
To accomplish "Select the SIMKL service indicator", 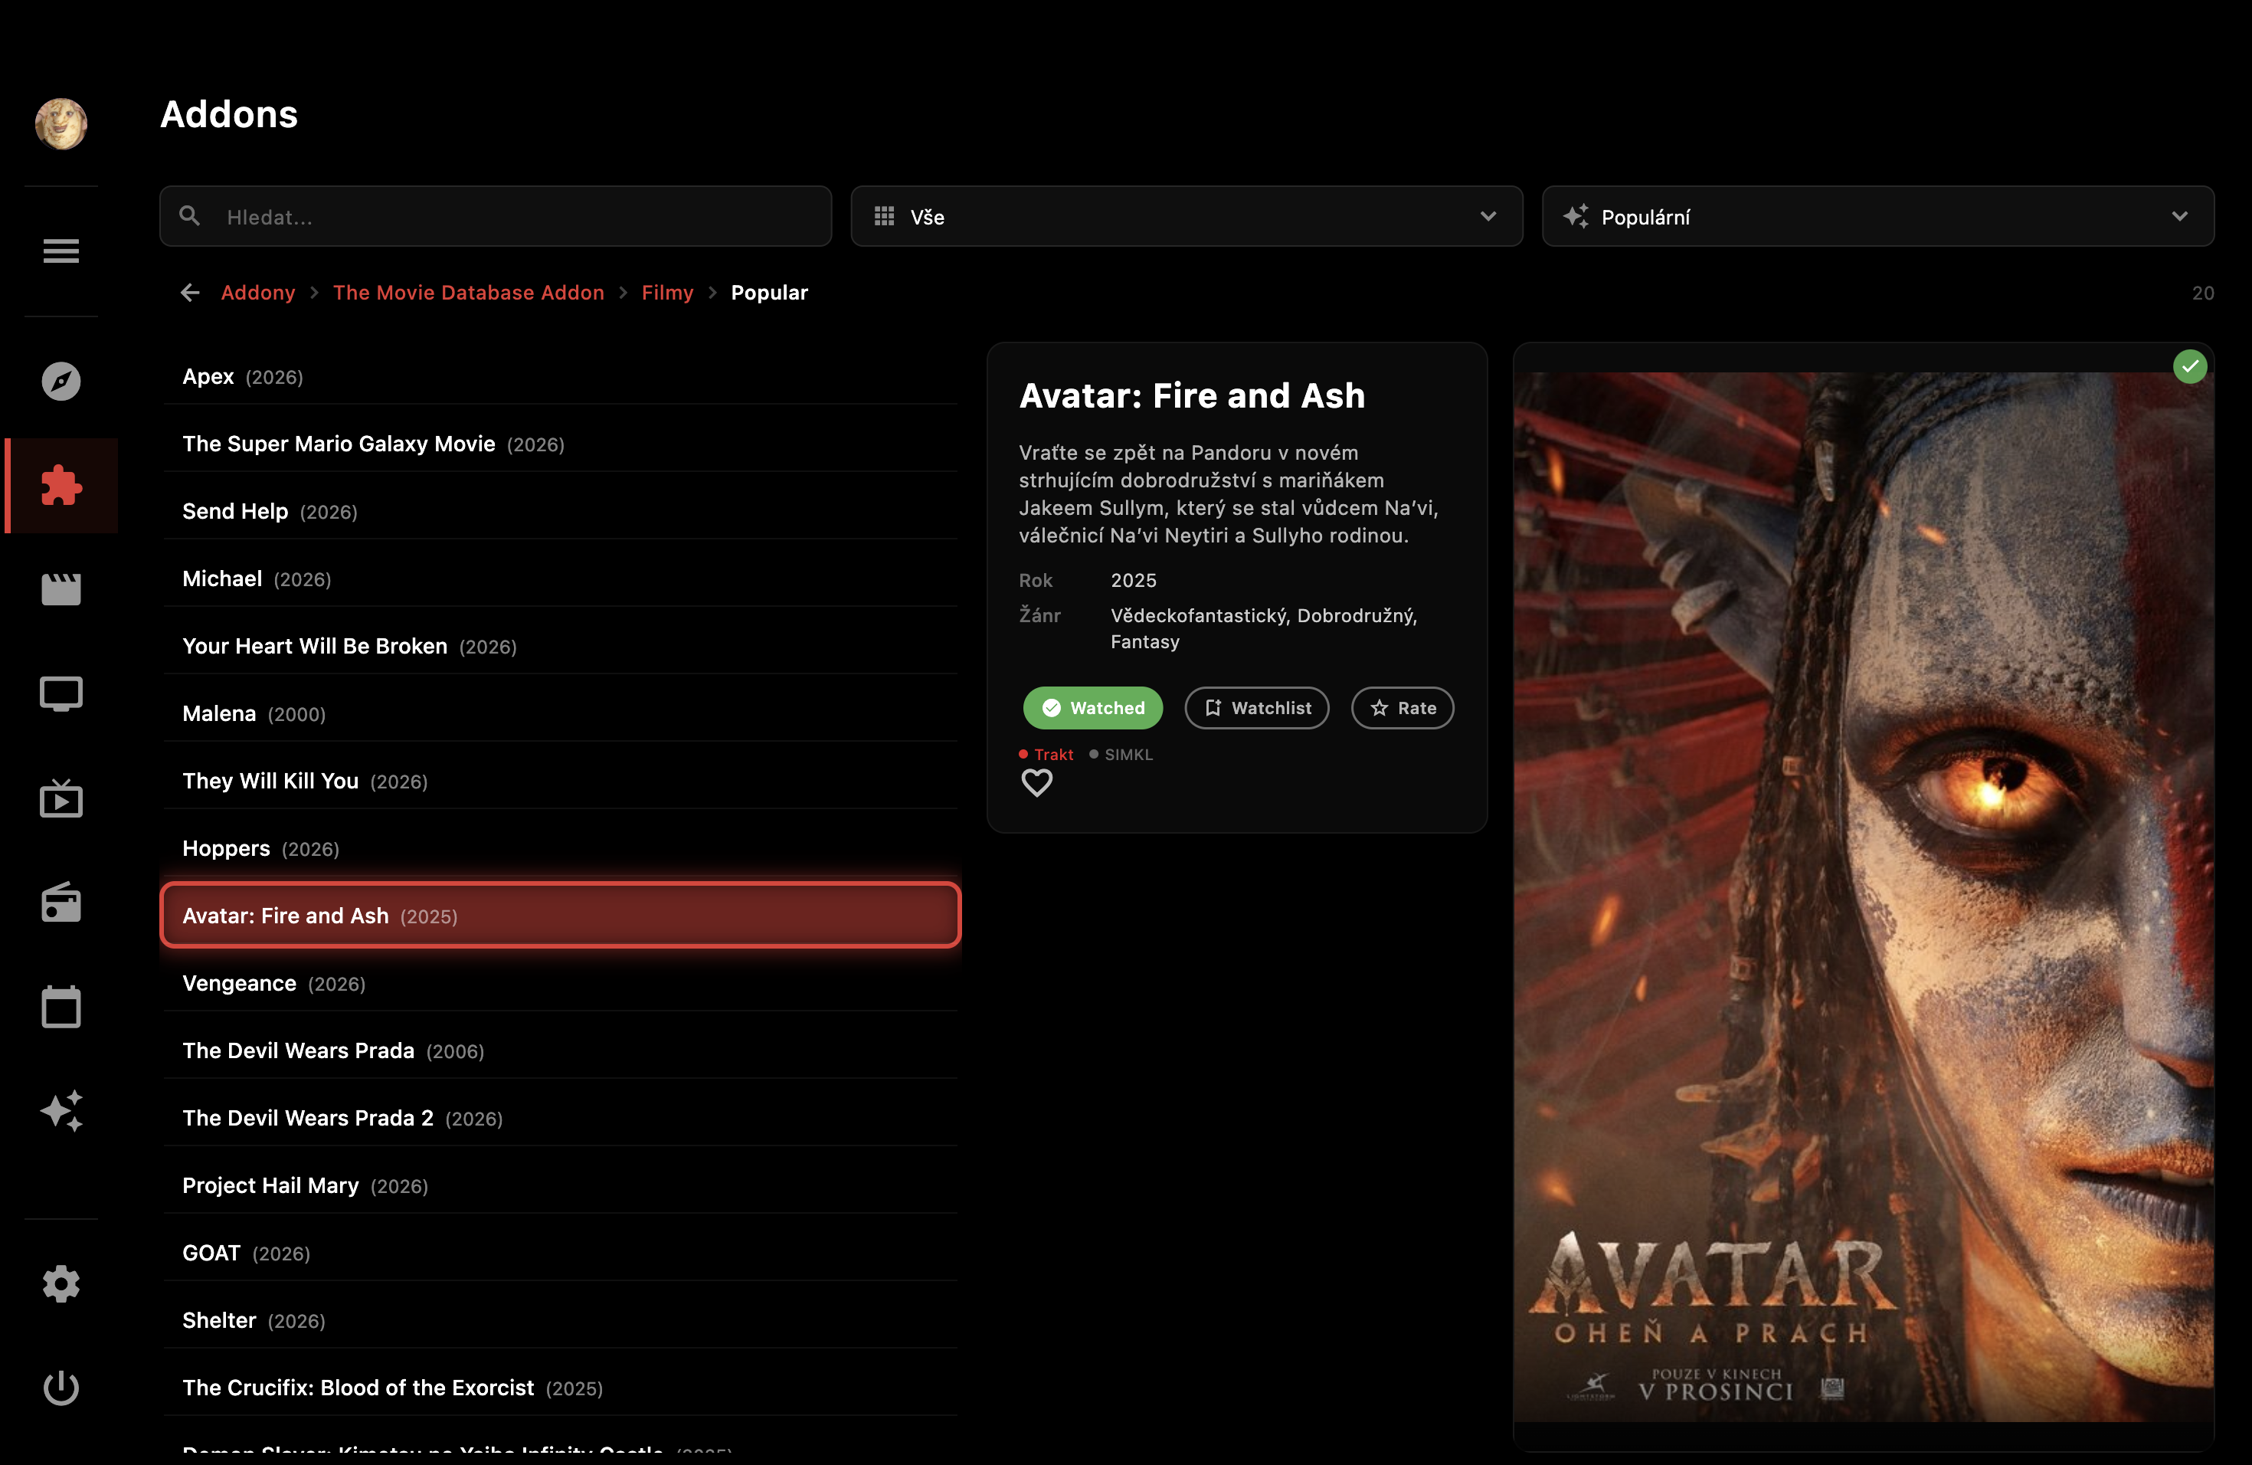I will point(1121,754).
